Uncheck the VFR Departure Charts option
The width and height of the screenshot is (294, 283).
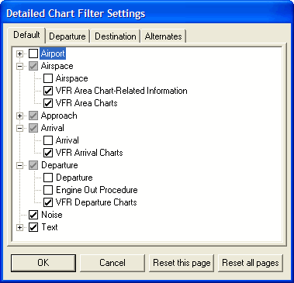pyautogui.click(x=48, y=202)
